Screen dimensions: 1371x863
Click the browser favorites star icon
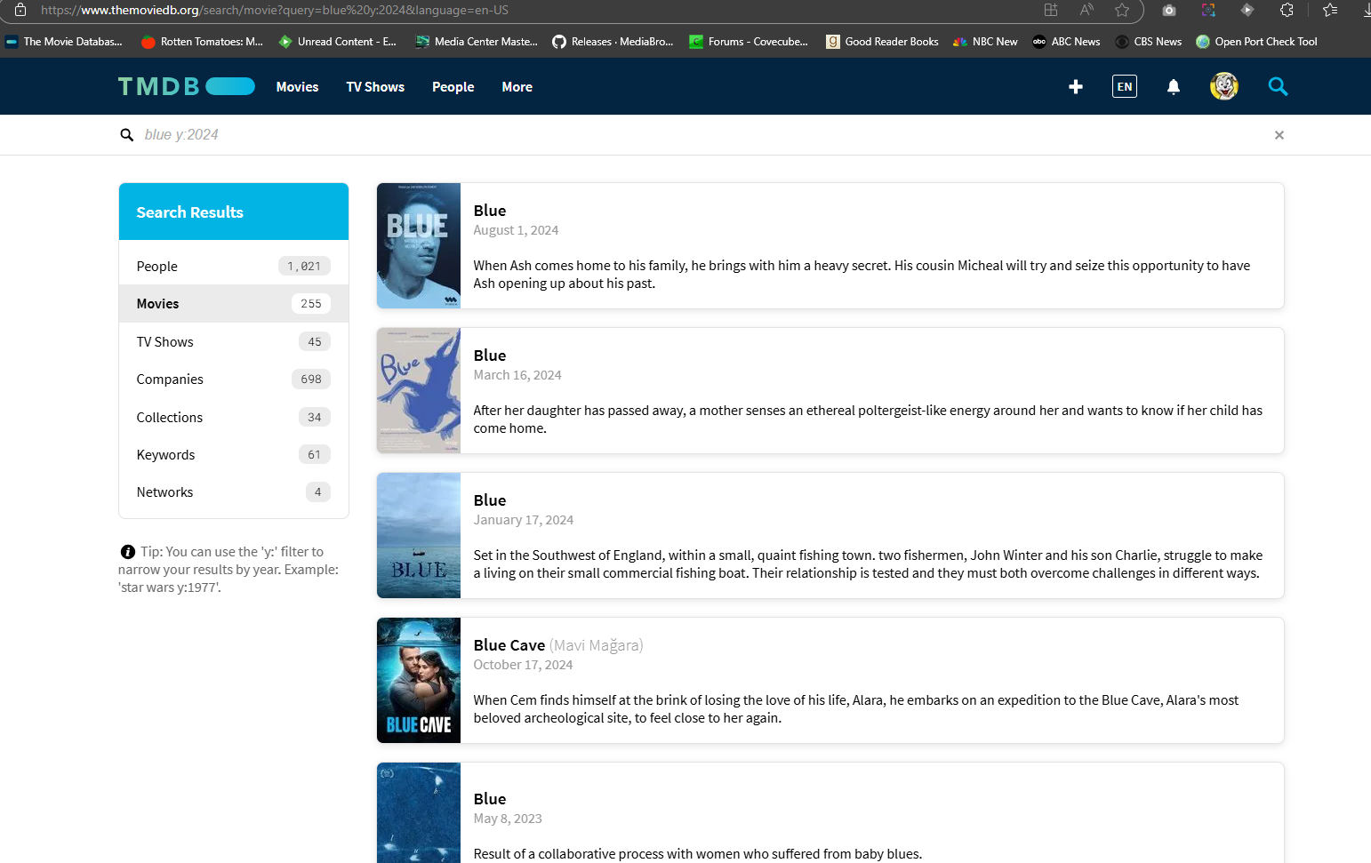pos(1122,11)
